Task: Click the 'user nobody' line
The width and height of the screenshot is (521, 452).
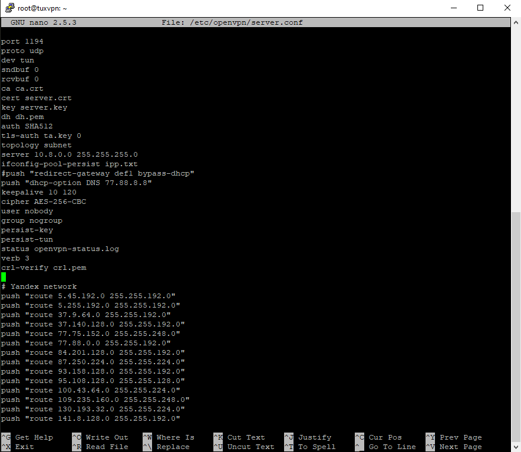Action: [x=27, y=211]
